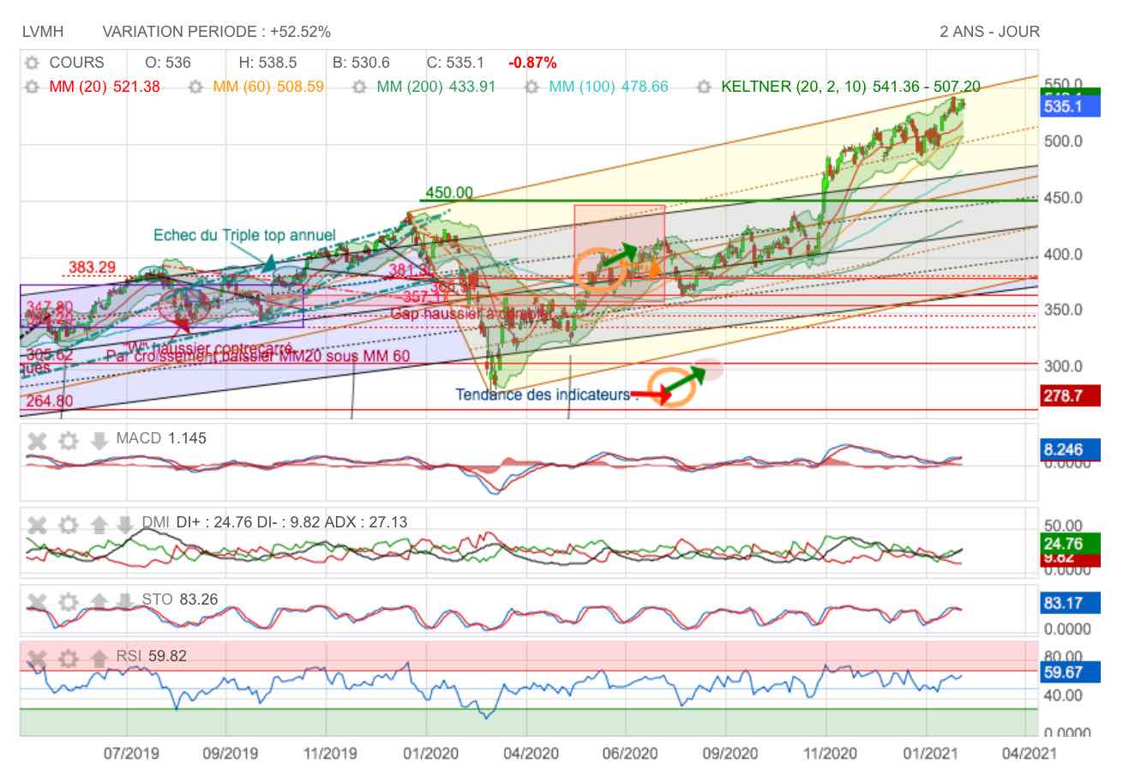The image size is (1135, 777).
Task: Click the STO 83.26 label
Action: (x=180, y=599)
